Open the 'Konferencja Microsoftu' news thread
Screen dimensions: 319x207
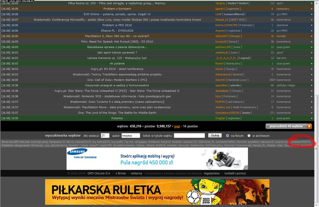(117, 20)
